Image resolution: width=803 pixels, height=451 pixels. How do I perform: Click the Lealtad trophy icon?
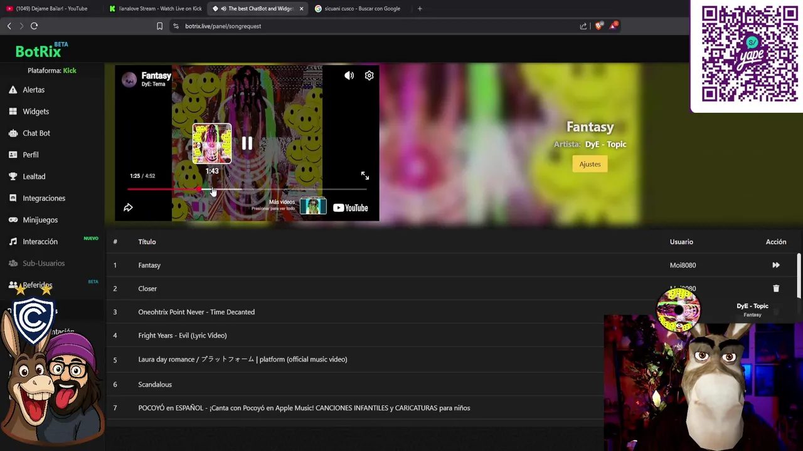click(13, 177)
